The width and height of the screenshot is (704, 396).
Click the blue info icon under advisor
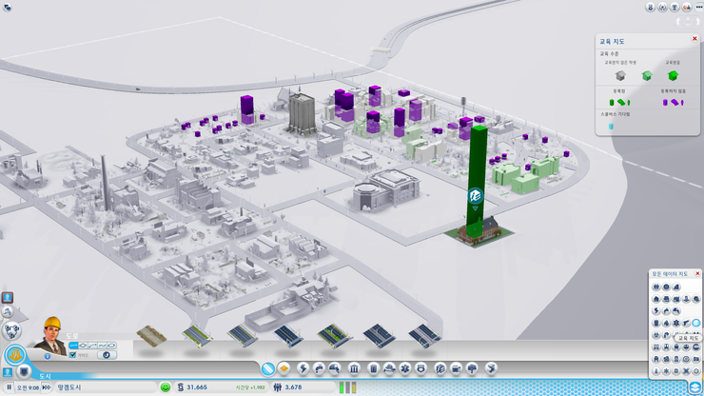coord(48,356)
